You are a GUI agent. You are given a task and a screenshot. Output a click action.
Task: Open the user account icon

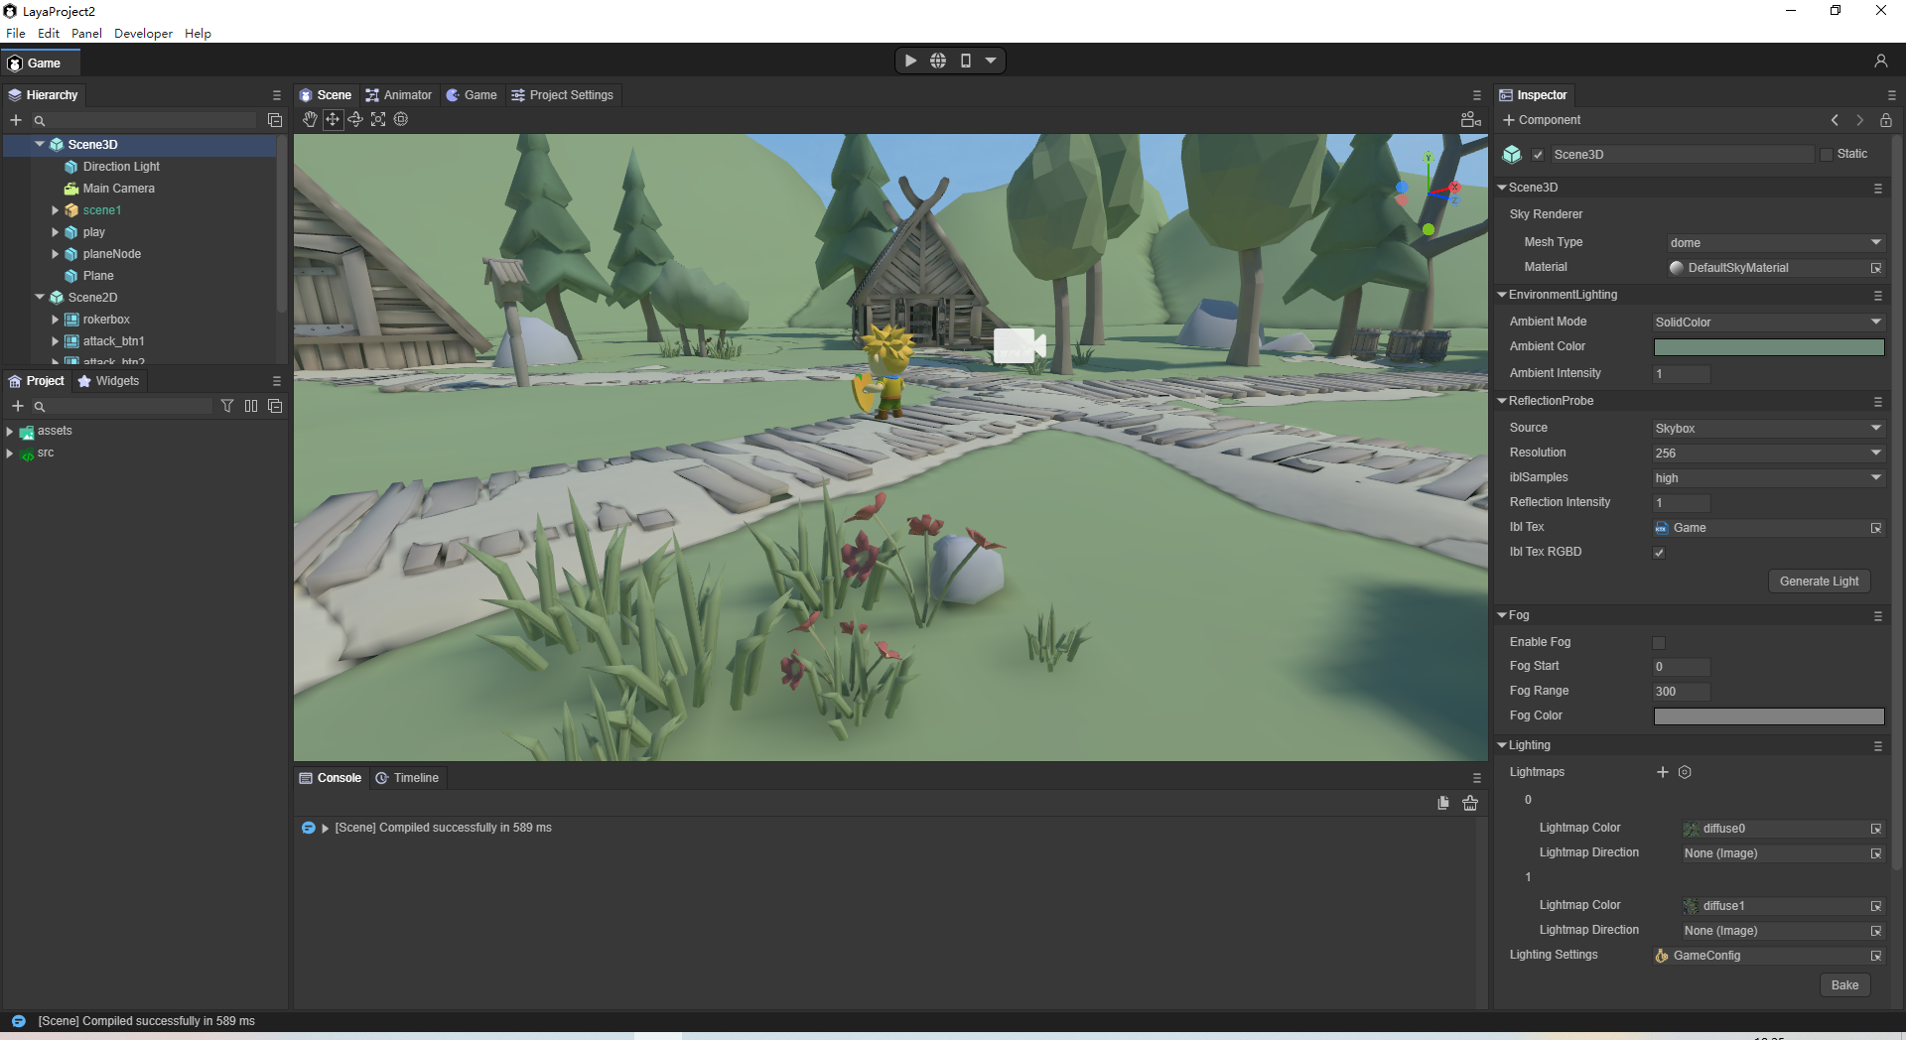click(1880, 62)
